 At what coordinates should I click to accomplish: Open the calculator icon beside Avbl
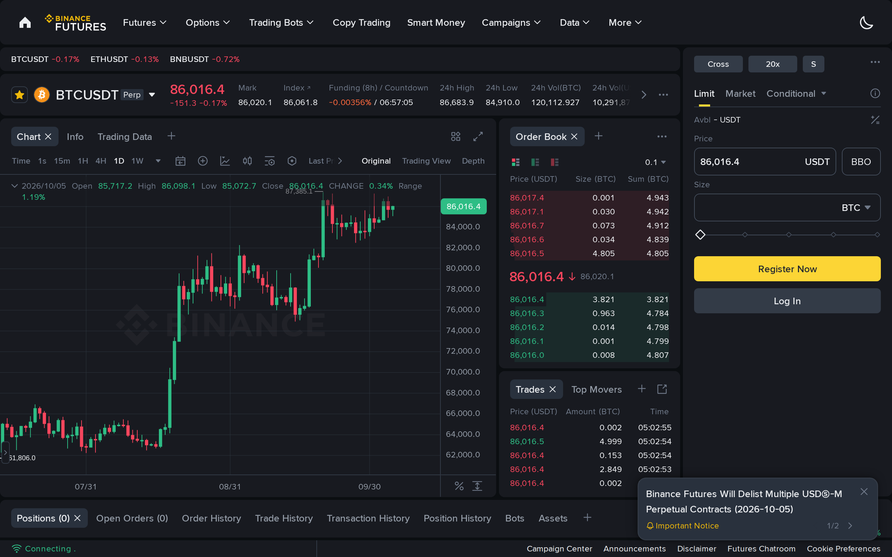point(875,120)
